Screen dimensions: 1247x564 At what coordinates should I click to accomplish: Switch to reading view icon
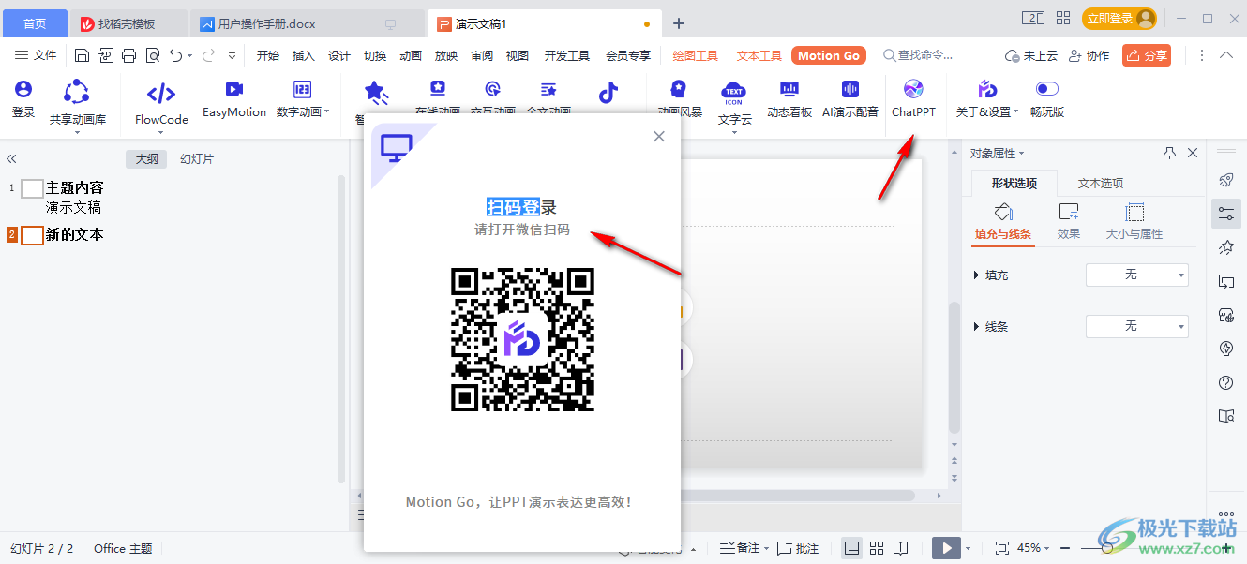point(901,548)
